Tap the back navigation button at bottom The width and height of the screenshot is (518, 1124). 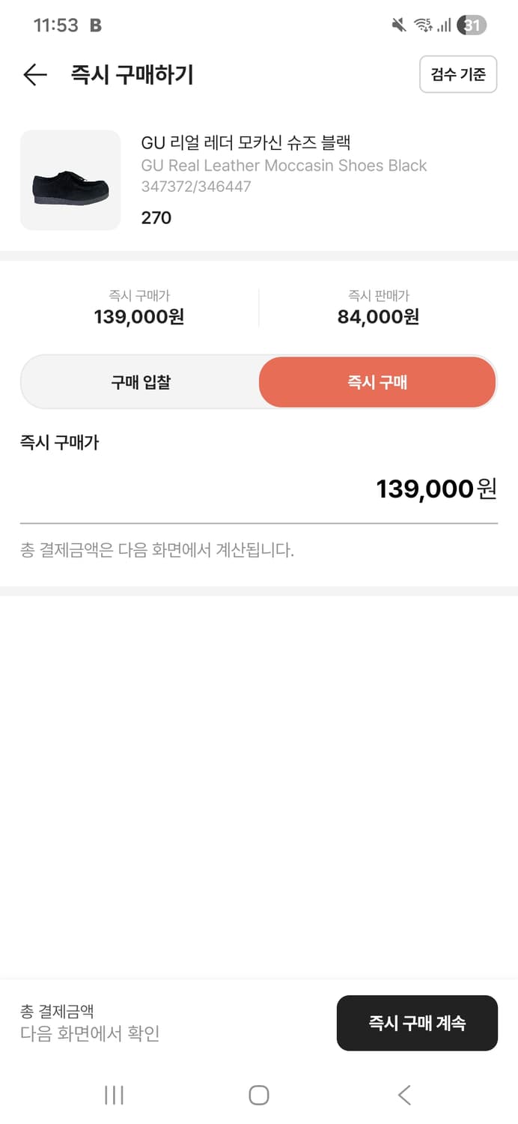(x=403, y=1095)
